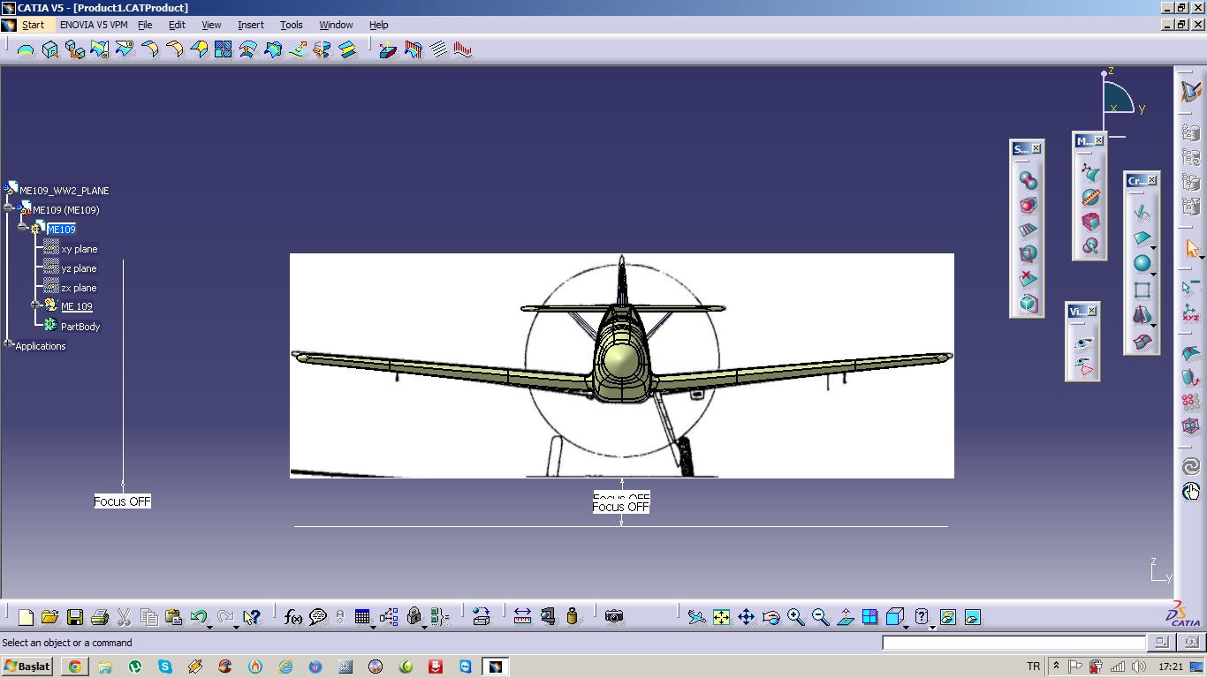Image resolution: width=1207 pixels, height=678 pixels.
Task: Click the parallel-stripes analysis icon in top toolbar
Action: 439,49
